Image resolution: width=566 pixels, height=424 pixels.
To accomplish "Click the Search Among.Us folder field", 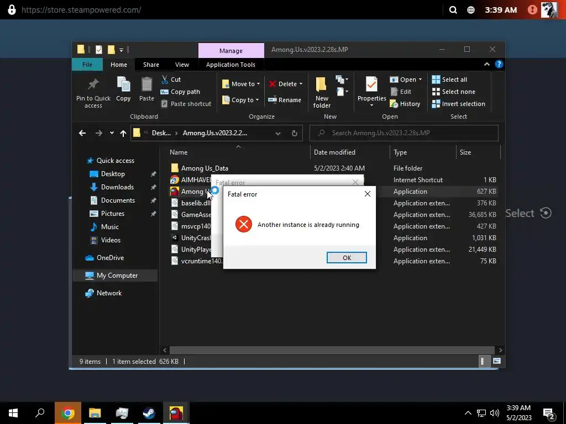I will pos(404,133).
